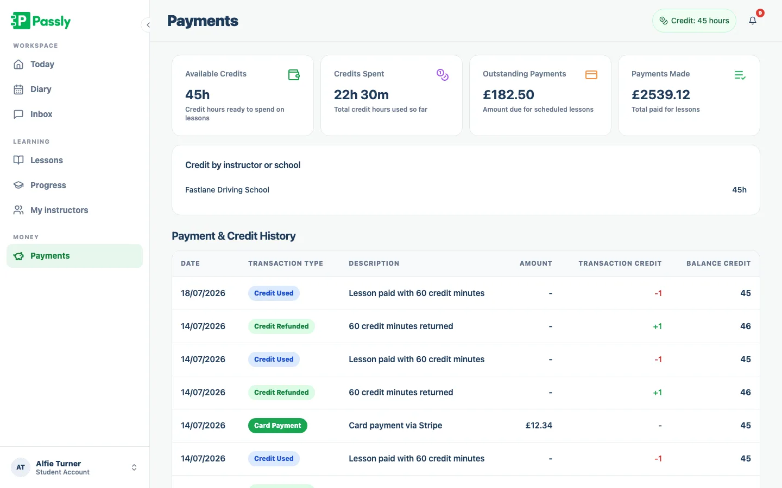Image resolution: width=782 pixels, height=488 pixels.
Task: Click the Diary calendar icon
Action: click(18, 89)
